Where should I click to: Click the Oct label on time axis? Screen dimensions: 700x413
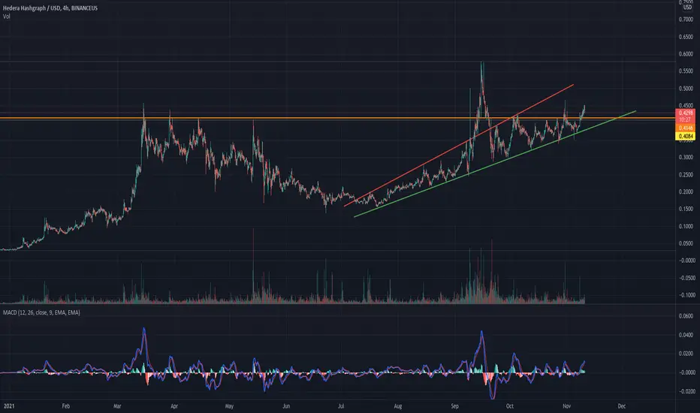(x=509, y=406)
